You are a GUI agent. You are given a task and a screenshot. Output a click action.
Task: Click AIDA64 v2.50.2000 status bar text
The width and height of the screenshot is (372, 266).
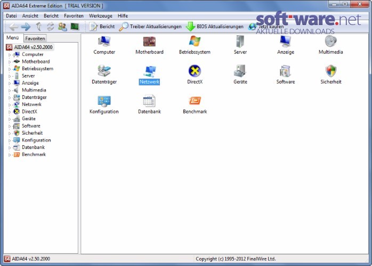tap(31, 259)
